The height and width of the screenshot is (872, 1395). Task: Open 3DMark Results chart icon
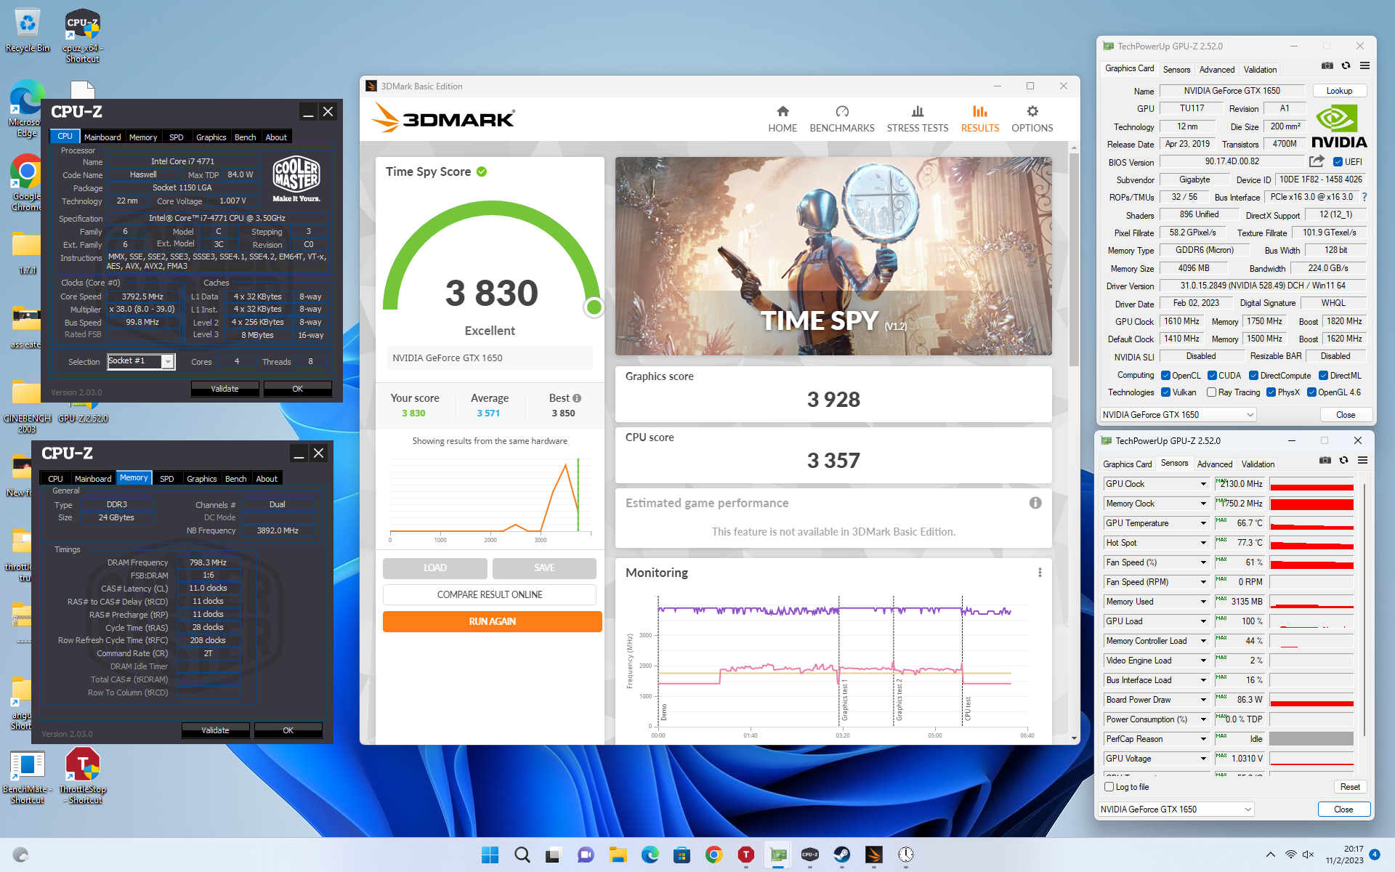coord(980,111)
